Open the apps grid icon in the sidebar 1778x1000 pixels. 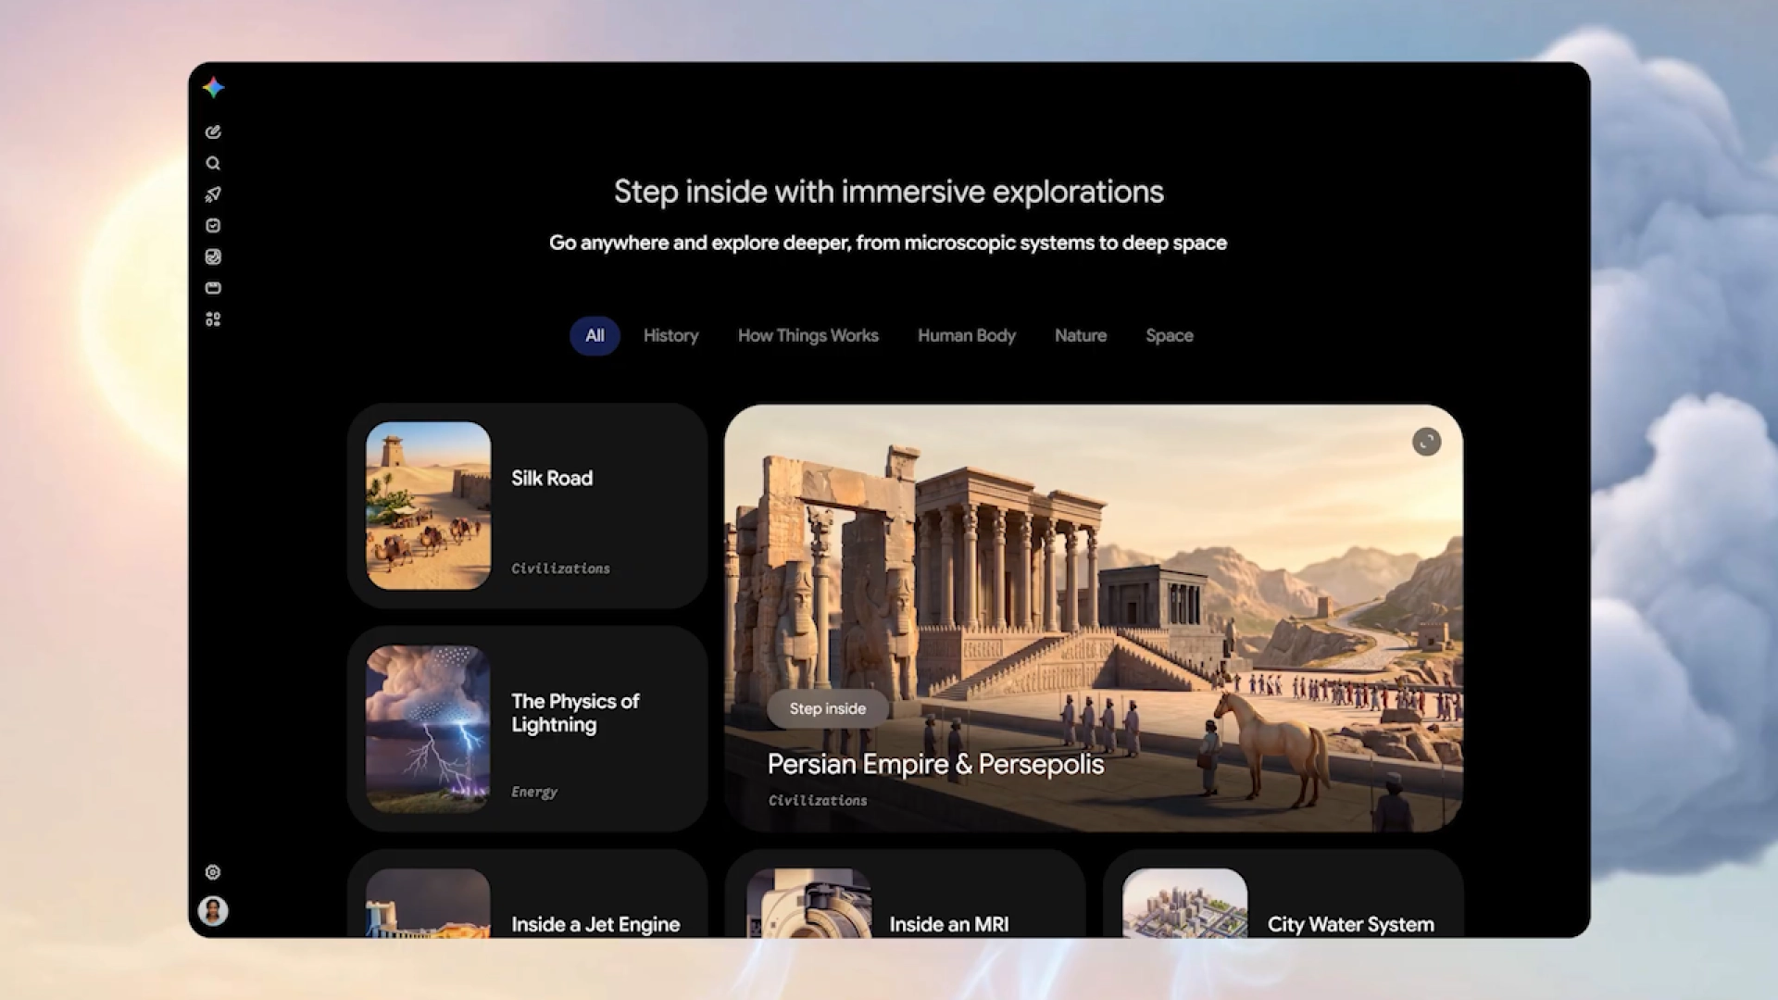tap(213, 319)
